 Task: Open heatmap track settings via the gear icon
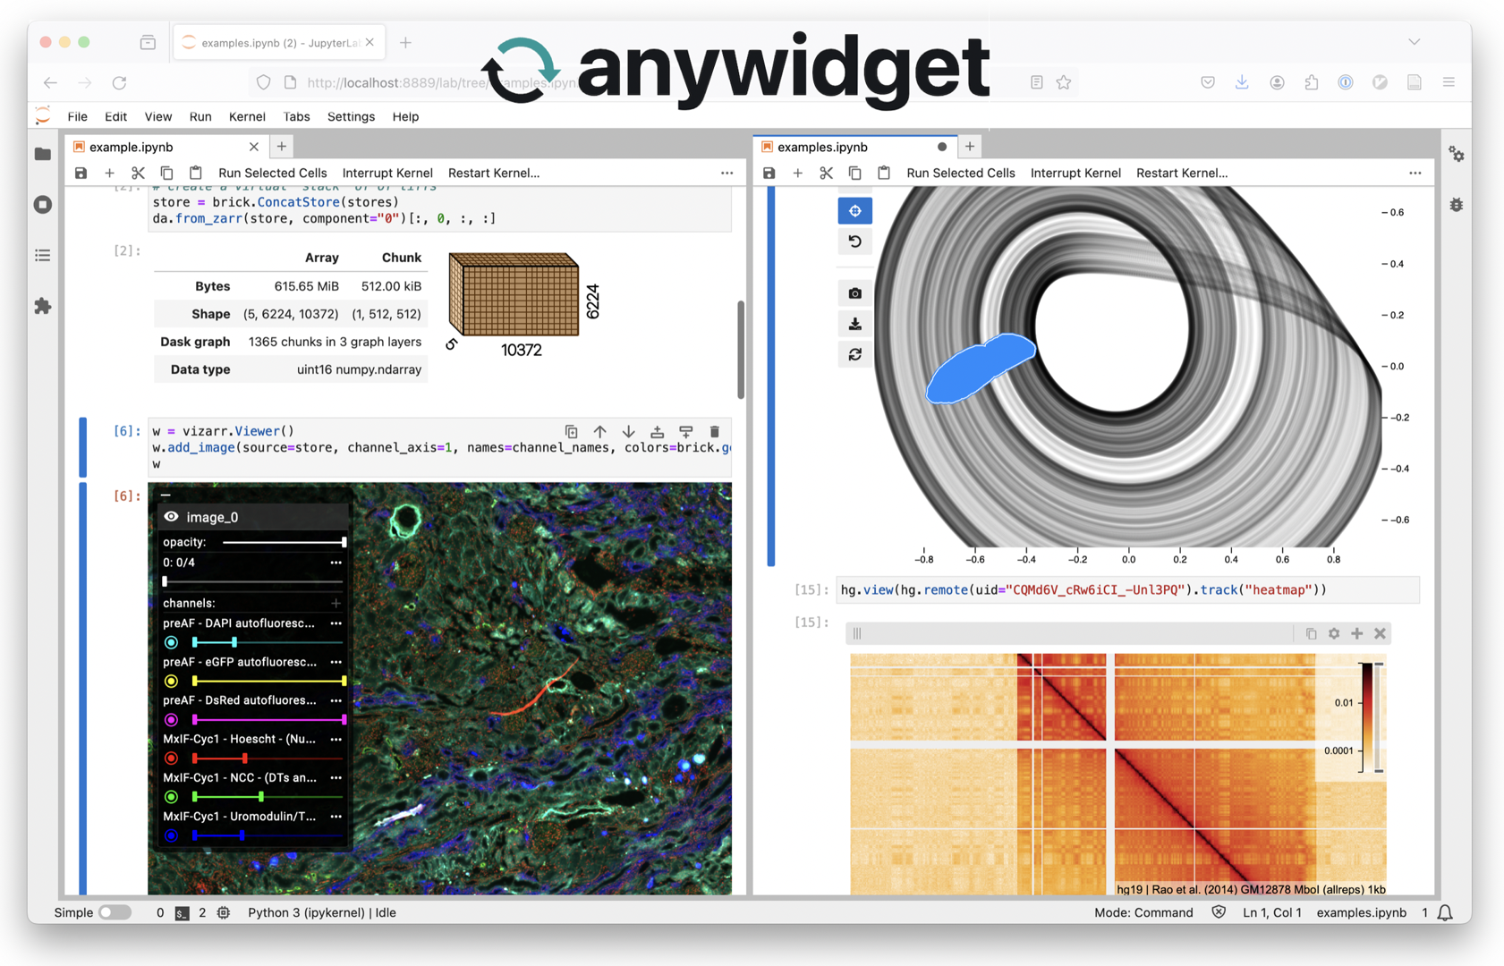pyautogui.click(x=1334, y=633)
